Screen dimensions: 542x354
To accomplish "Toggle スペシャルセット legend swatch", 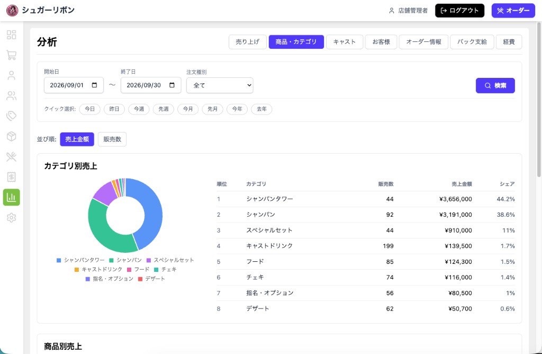I will tap(149, 260).
